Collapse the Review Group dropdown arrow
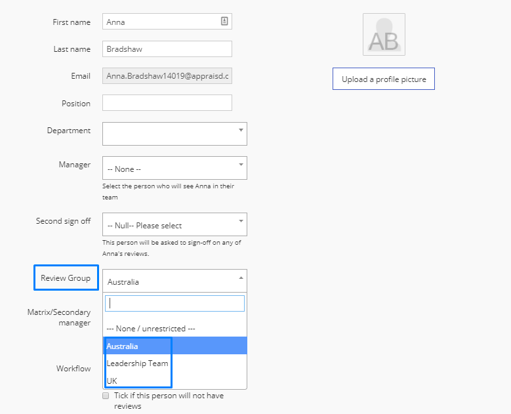The height and width of the screenshot is (414, 511). click(x=241, y=278)
